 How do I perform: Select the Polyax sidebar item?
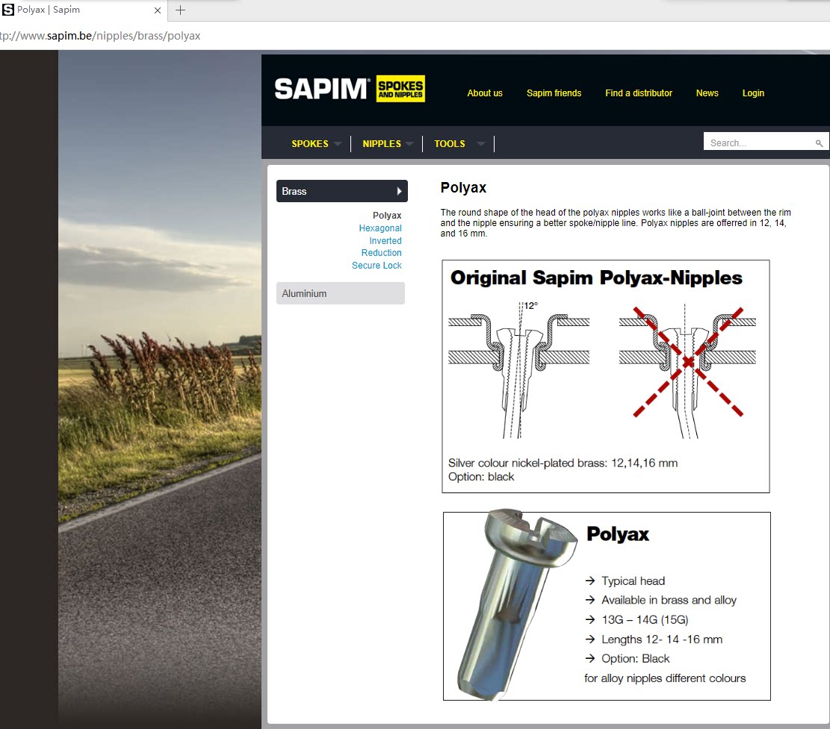click(387, 215)
